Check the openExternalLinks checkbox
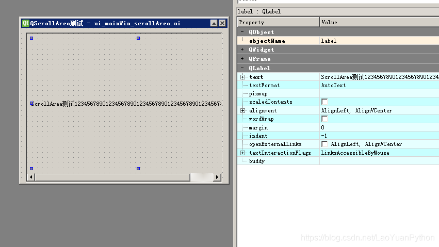Viewport: 439px width, 247px height. point(324,144)
